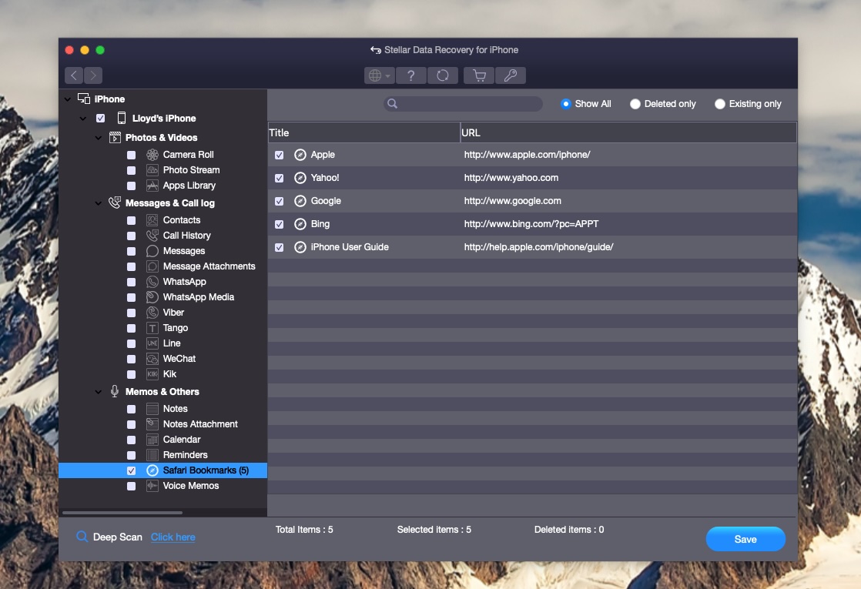Image resolution: width=861 pixels, height=589 pixels.
Task: Select the Contacts icon
Action: [152, 220]
